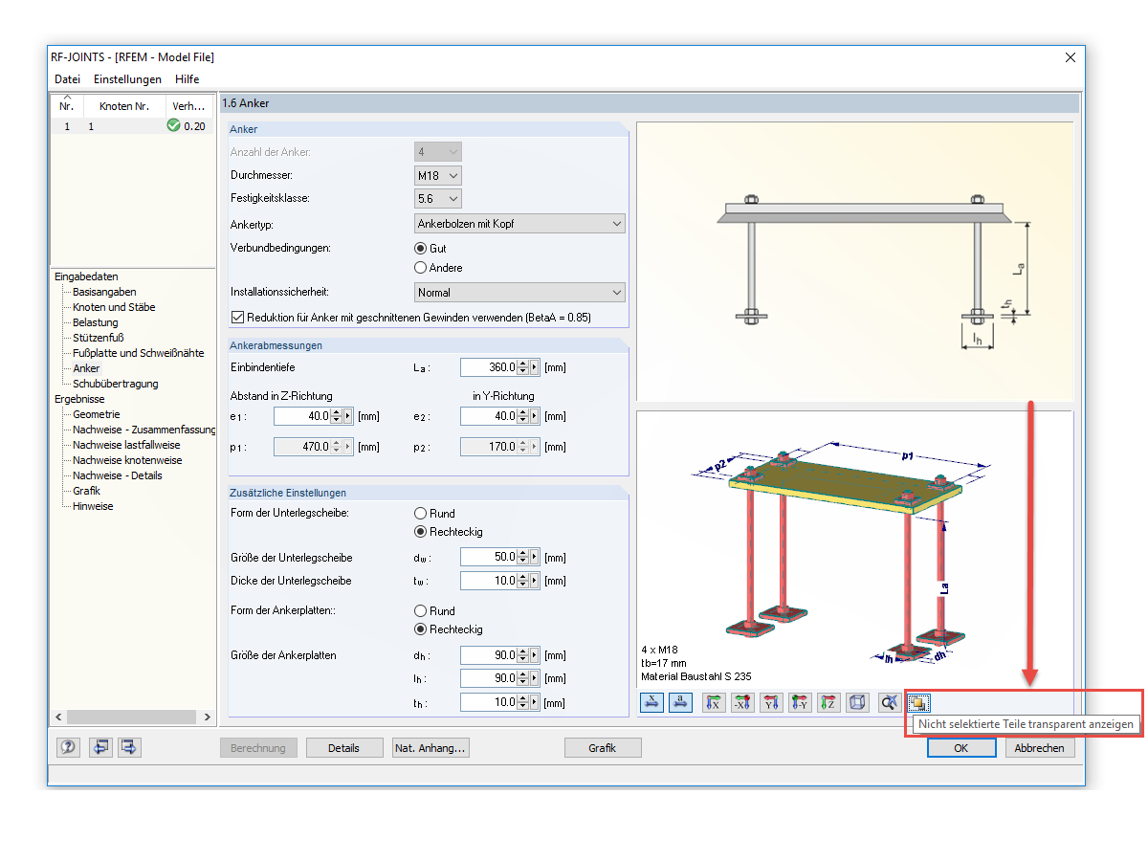Open the Durchmesser M18 dropdown

(x=438, y=175)
